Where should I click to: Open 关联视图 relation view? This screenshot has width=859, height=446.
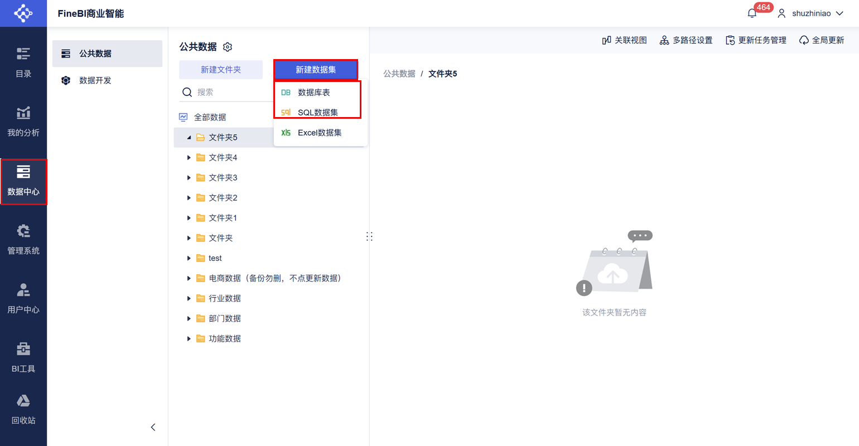[x=624, y=40]
